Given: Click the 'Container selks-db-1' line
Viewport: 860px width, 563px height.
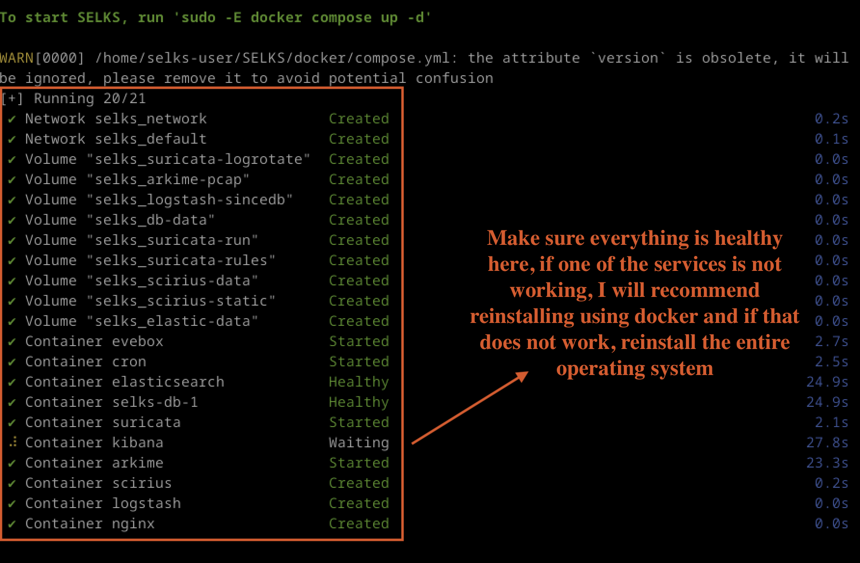Looking at the screenshot, I should [x=111, y=402].
